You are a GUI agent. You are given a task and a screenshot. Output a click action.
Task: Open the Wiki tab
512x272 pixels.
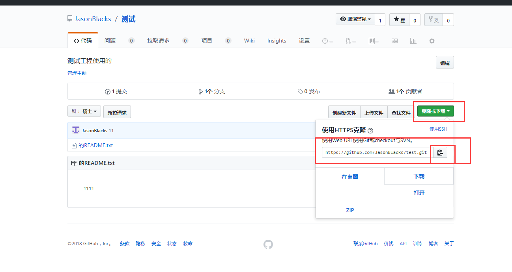click(x=249, y=41)
